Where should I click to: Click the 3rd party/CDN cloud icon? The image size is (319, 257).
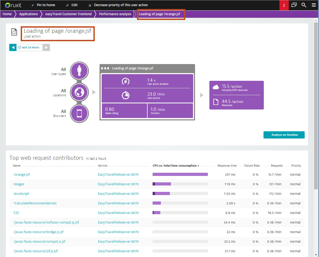pos(216,87)
